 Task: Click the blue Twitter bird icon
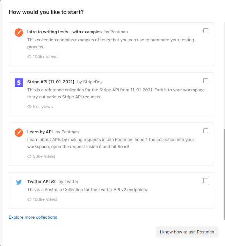[x=19, y=182]
